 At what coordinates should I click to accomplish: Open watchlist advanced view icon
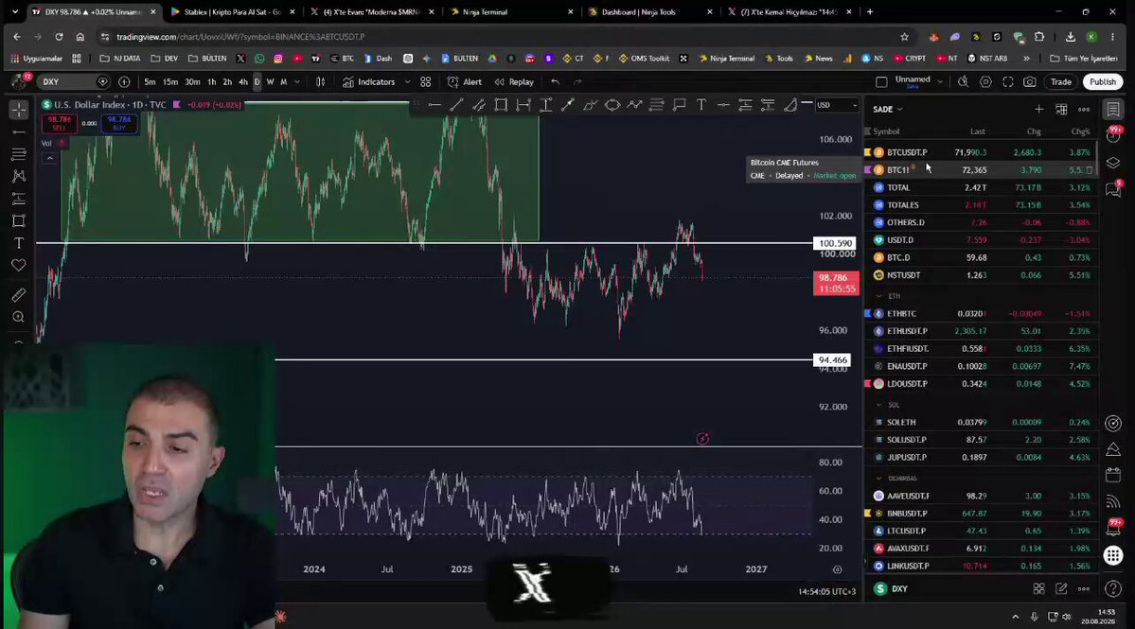point(1061,109)
